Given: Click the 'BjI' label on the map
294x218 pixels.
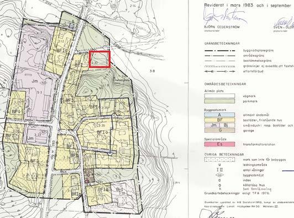Looking at the screenshot, I should pos(119,189).
